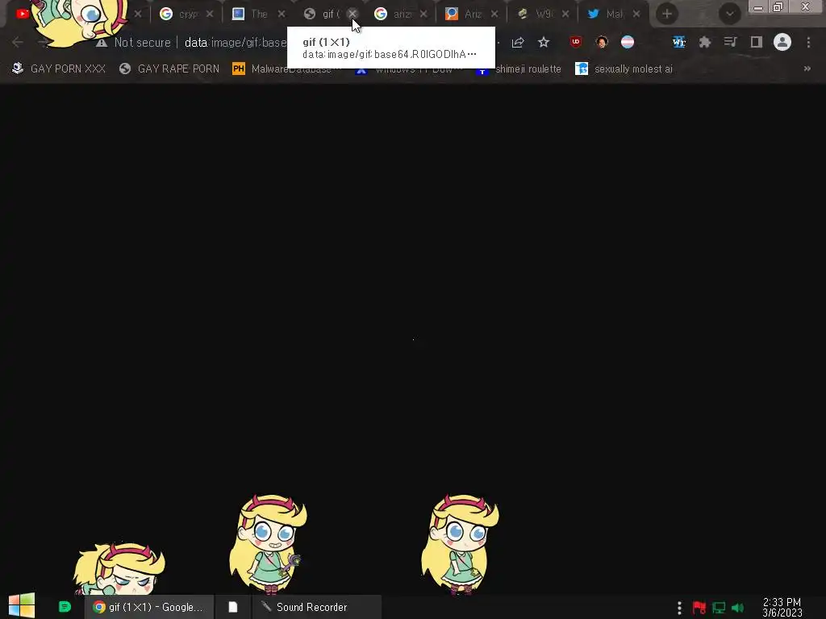Screen dimensions: 826x619
Task: Open the avatar face extension icon
Action: tap(602, 42)
